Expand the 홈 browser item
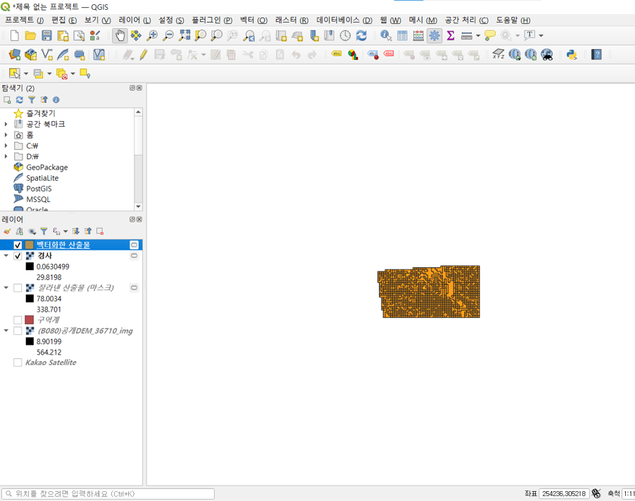The image size is (635, 501). (x=6, y=135)
